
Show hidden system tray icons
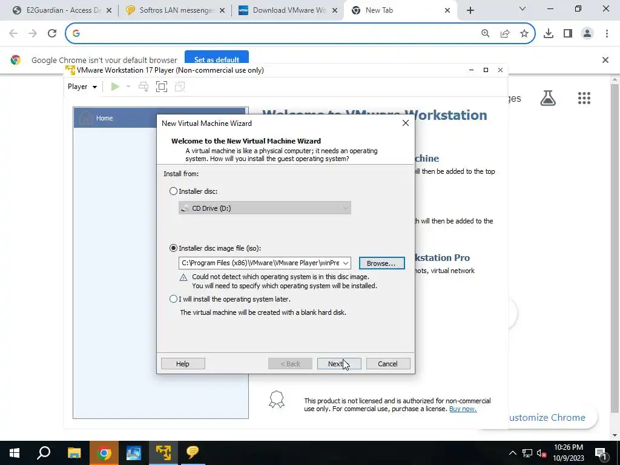coord(512,453)
